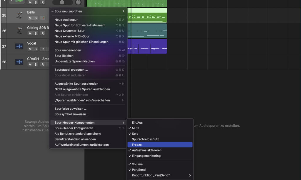Click the "Bells" track name
301x180 pixels.
click(31, 12)
